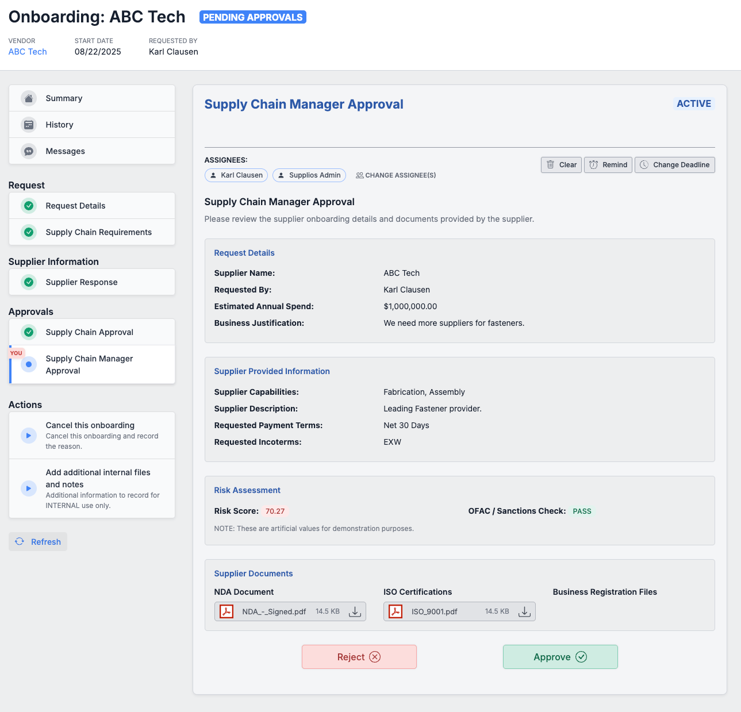741x712 pixels.
Task: Select the Supply Chain Approval step
Action: (89, 332)
